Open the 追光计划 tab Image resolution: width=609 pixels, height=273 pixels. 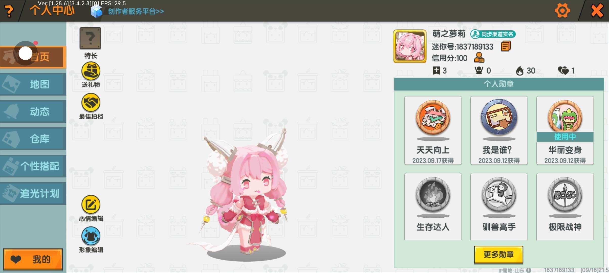[33, 194]
